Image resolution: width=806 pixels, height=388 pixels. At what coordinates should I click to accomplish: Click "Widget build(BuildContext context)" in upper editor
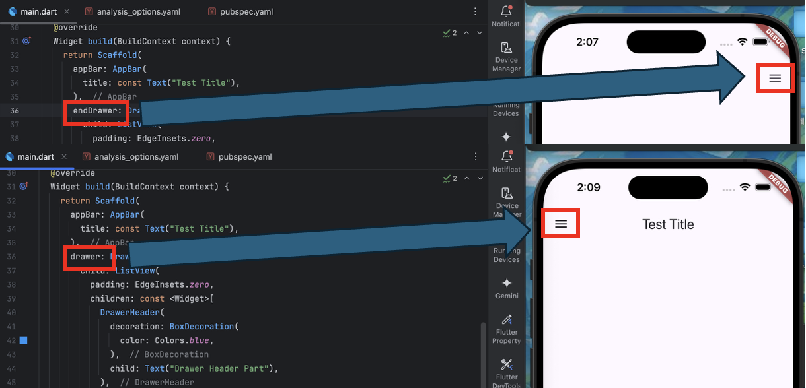pyautogui.click(x=137, y=42)
